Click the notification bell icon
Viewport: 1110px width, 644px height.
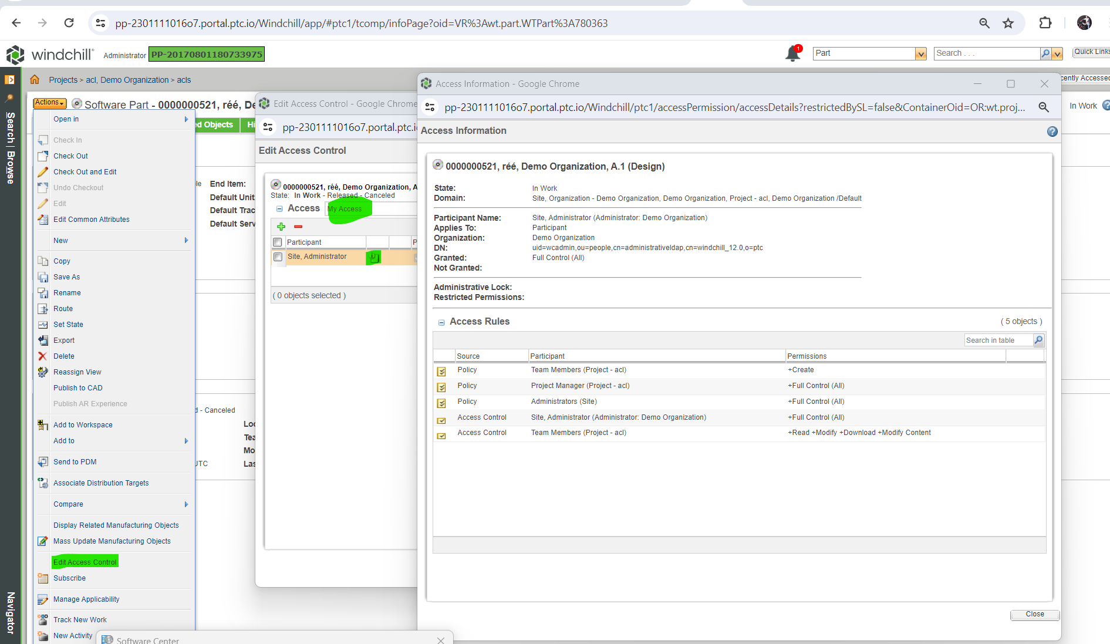(x=792, y=53)
